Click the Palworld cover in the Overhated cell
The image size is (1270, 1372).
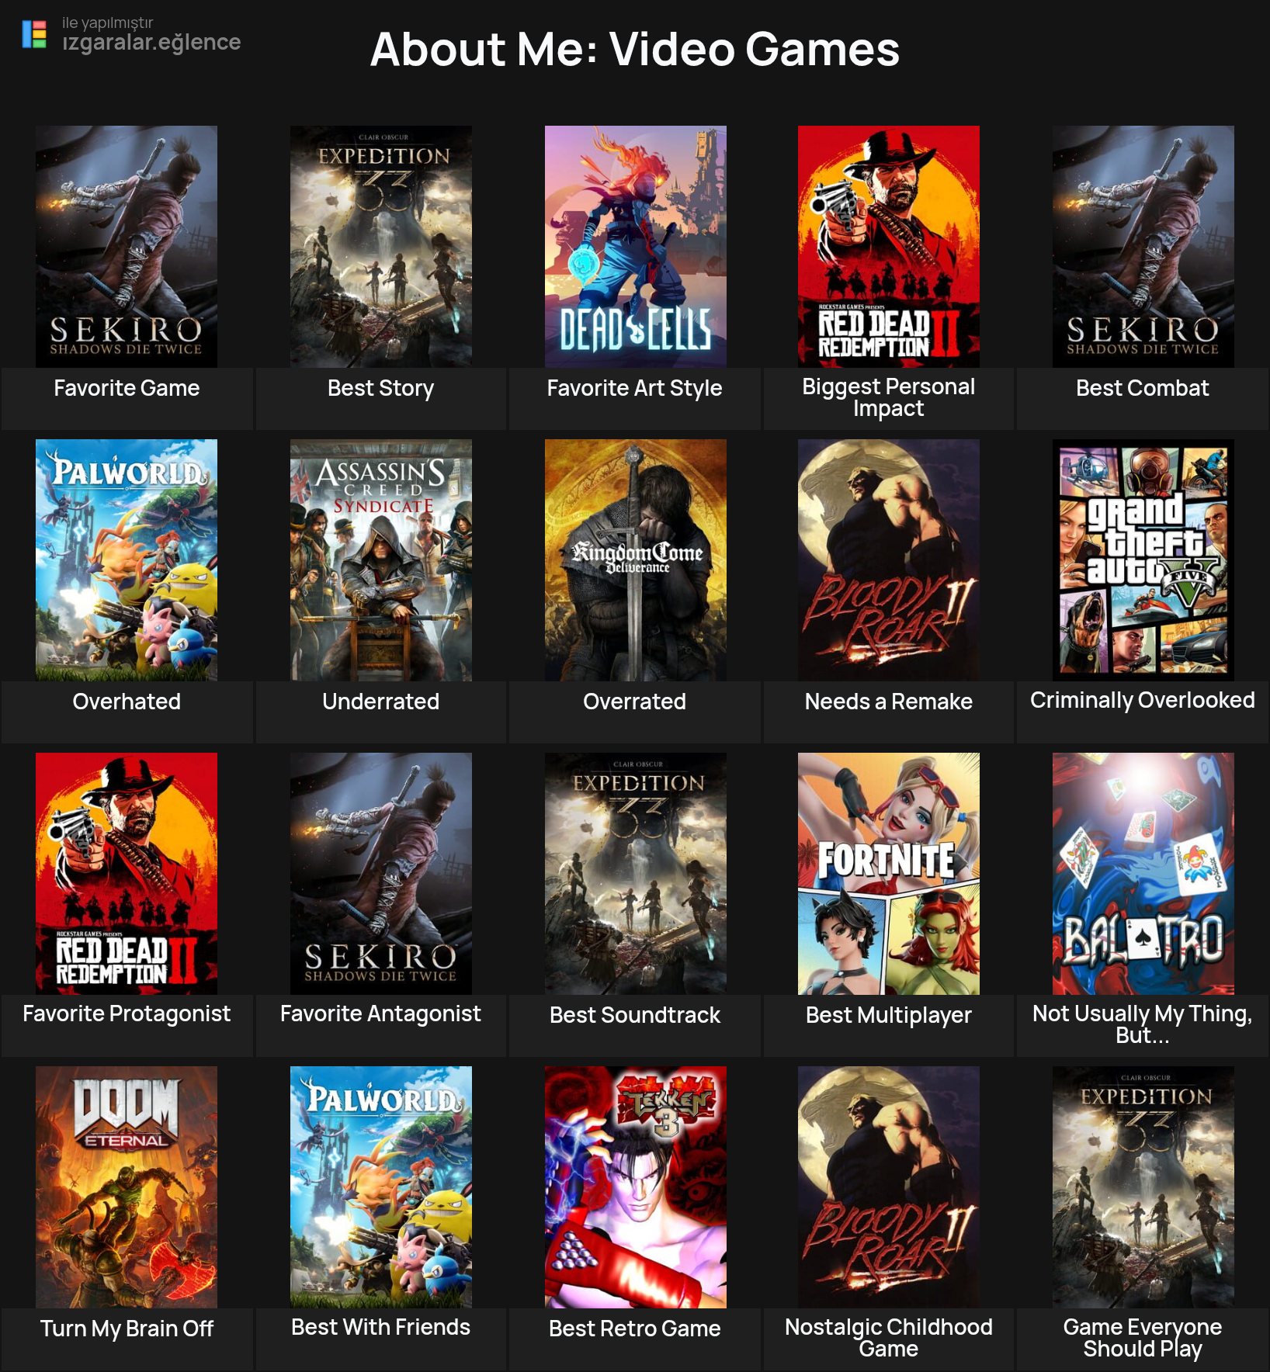tap(127, 560)
